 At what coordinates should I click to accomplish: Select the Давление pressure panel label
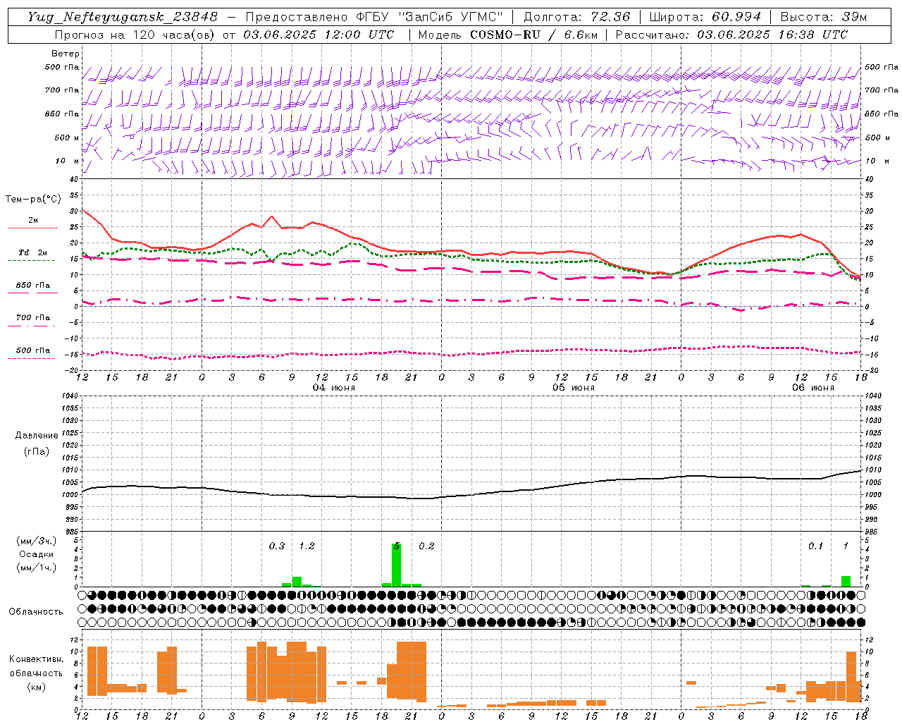click(x=37, y=436)
